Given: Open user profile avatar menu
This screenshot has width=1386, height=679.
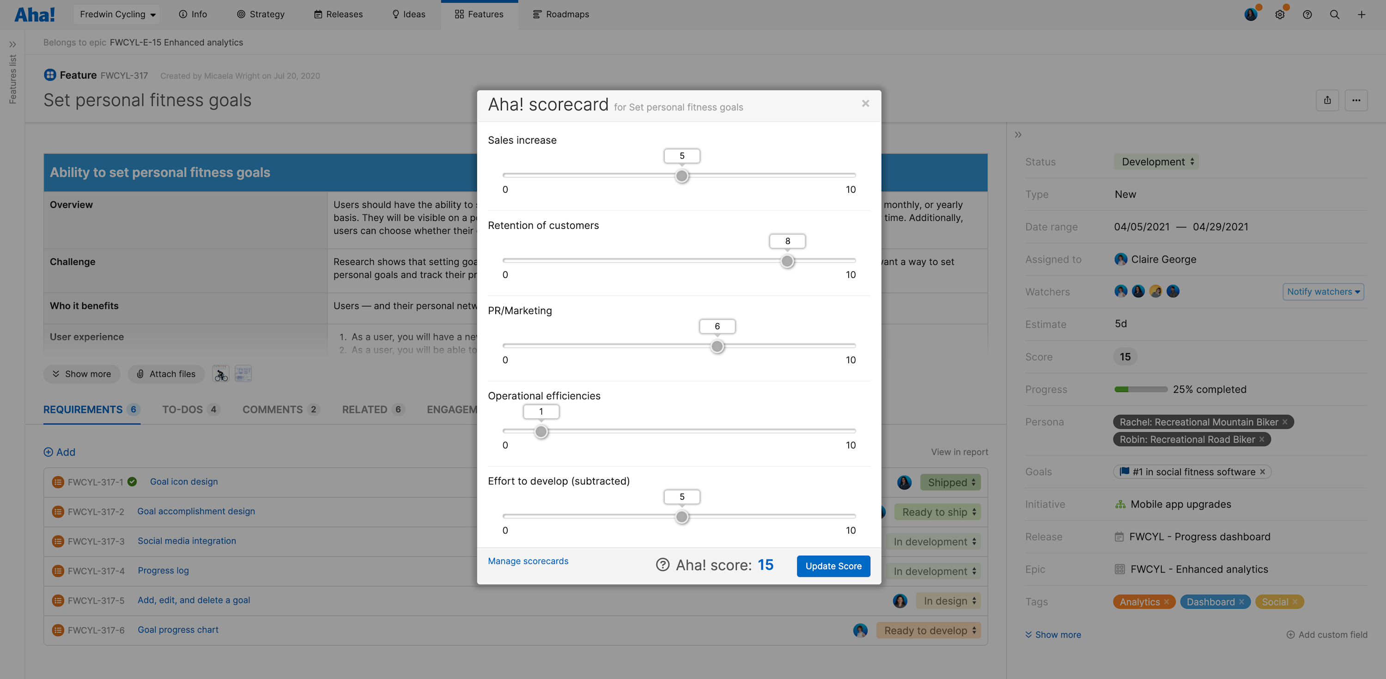Looking at the screenshot, I should [1251, 14].
